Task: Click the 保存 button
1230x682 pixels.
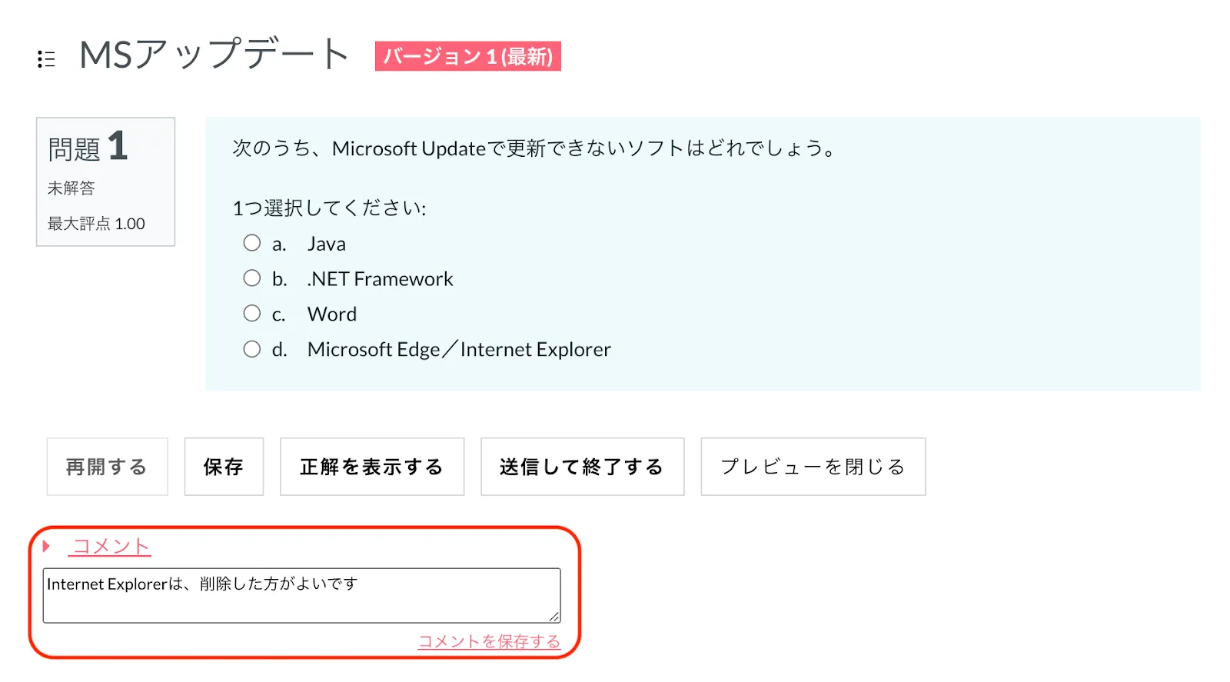Action: pyautogui.click(x=224, y=467)
